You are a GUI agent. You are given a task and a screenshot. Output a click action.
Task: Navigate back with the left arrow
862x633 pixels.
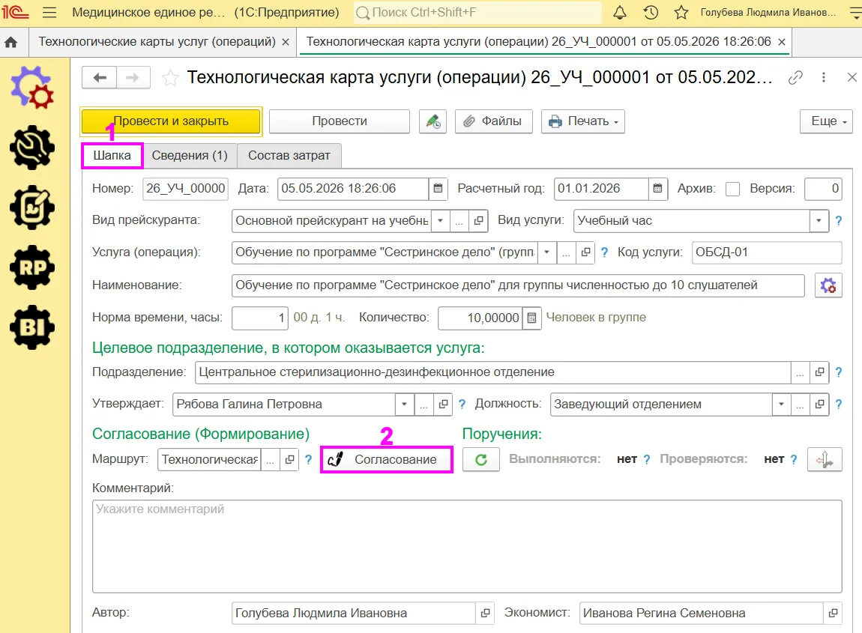pyautogui.click(x=100, y=77)
